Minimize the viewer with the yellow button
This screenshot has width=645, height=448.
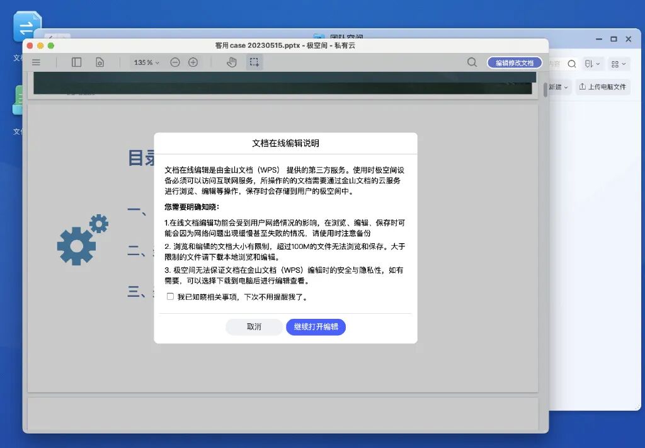[40, 45]
